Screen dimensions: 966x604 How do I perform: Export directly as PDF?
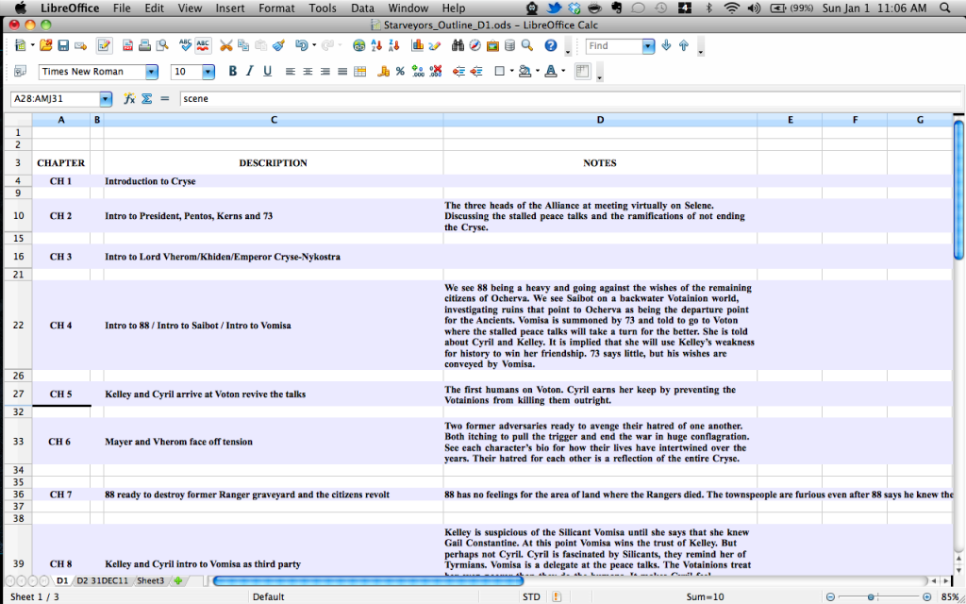127,45
